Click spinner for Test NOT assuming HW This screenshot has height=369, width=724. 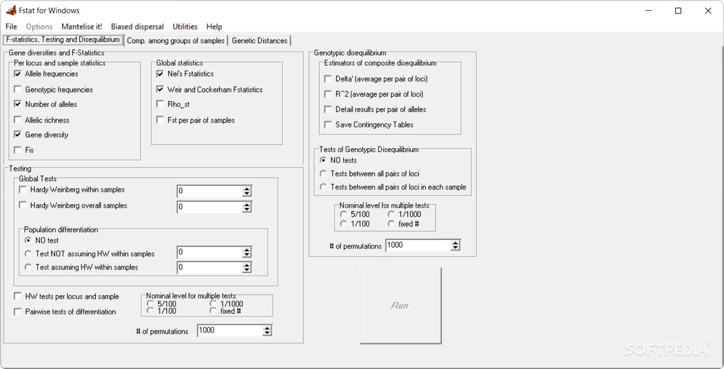click(x=247, y=252)
